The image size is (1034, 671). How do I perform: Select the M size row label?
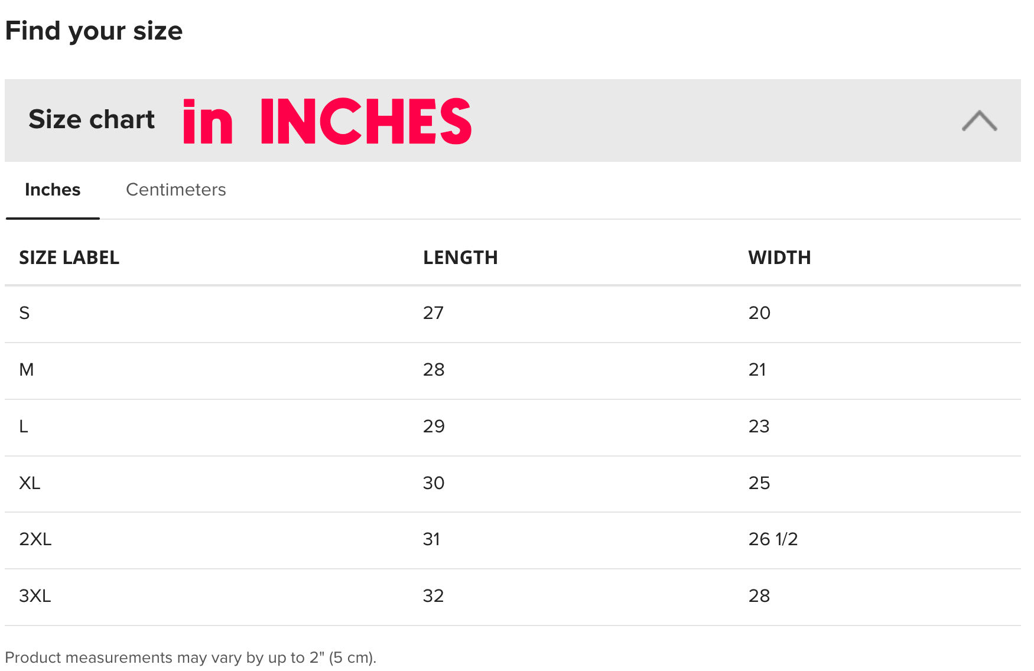click(27, 370)
